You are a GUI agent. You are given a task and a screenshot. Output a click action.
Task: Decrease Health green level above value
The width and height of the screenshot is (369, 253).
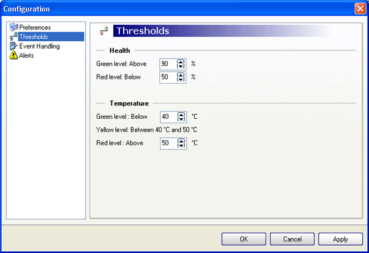click(x=180, y=66)
